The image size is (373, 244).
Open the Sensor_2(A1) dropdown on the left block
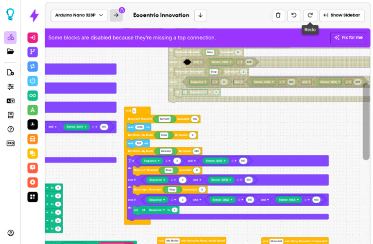[76, 127]
